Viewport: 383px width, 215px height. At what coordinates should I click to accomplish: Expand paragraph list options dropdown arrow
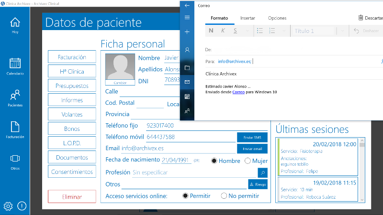[283, 31]
